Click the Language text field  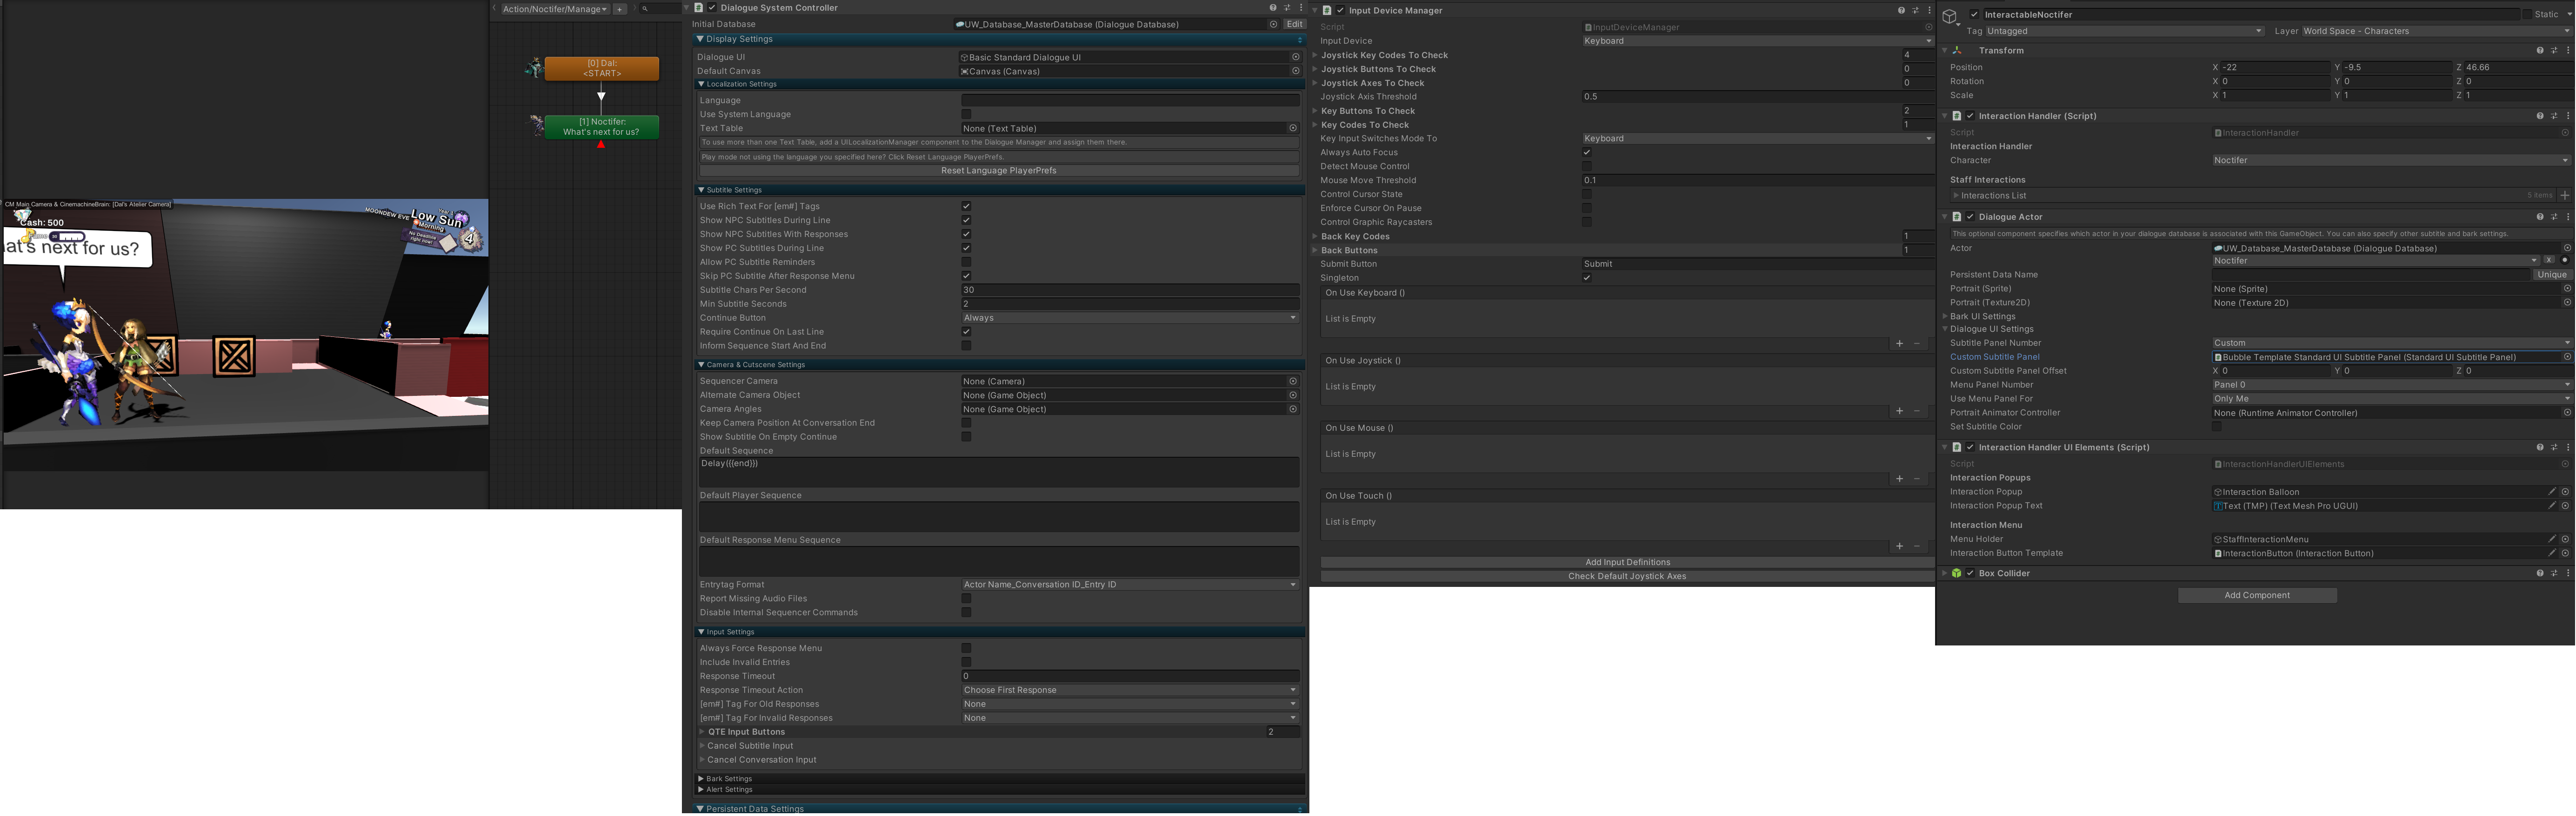(1130, 100)
